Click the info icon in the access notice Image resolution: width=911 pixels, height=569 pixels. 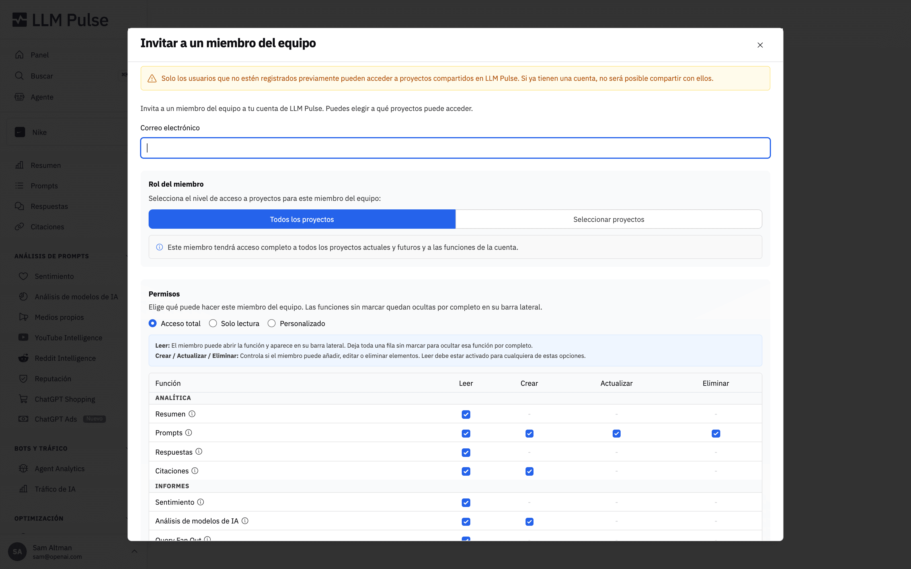160,247
